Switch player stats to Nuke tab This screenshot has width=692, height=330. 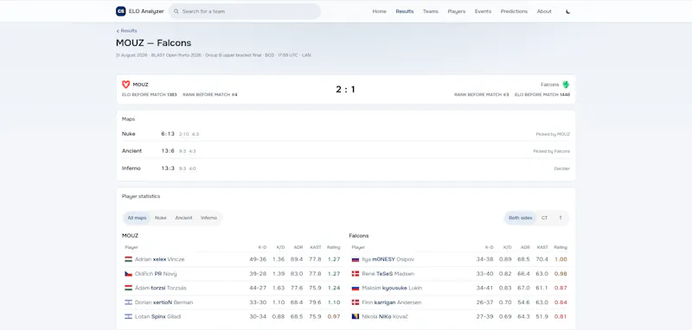click(x=161, y=218)
